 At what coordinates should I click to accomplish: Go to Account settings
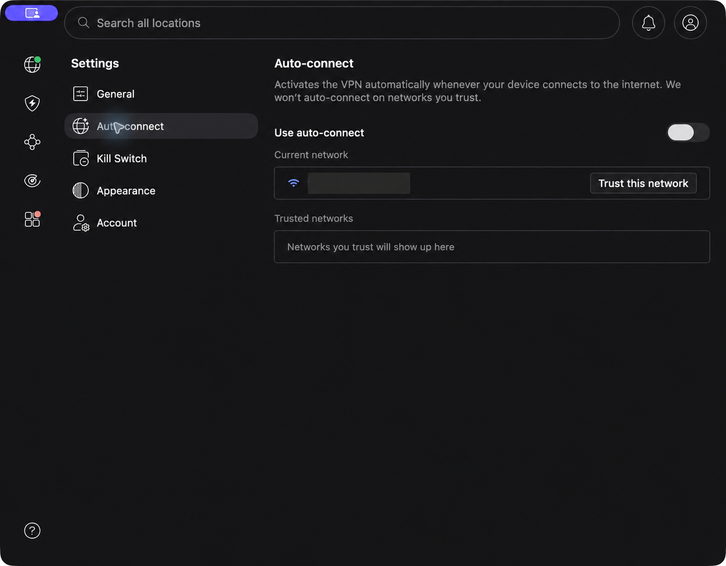point(161,223)
